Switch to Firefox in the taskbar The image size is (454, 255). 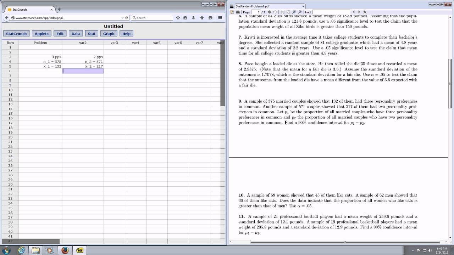pyautogui.click(x=65, y=250)
